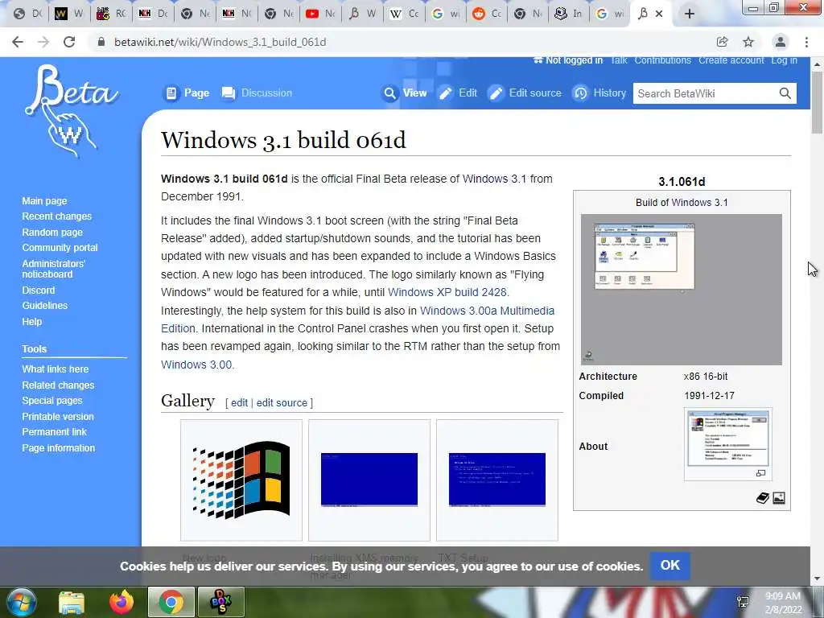Follow the Windows XP build 2428 link
The height and width of the screenshot is (618, 824).
point(447,292)
